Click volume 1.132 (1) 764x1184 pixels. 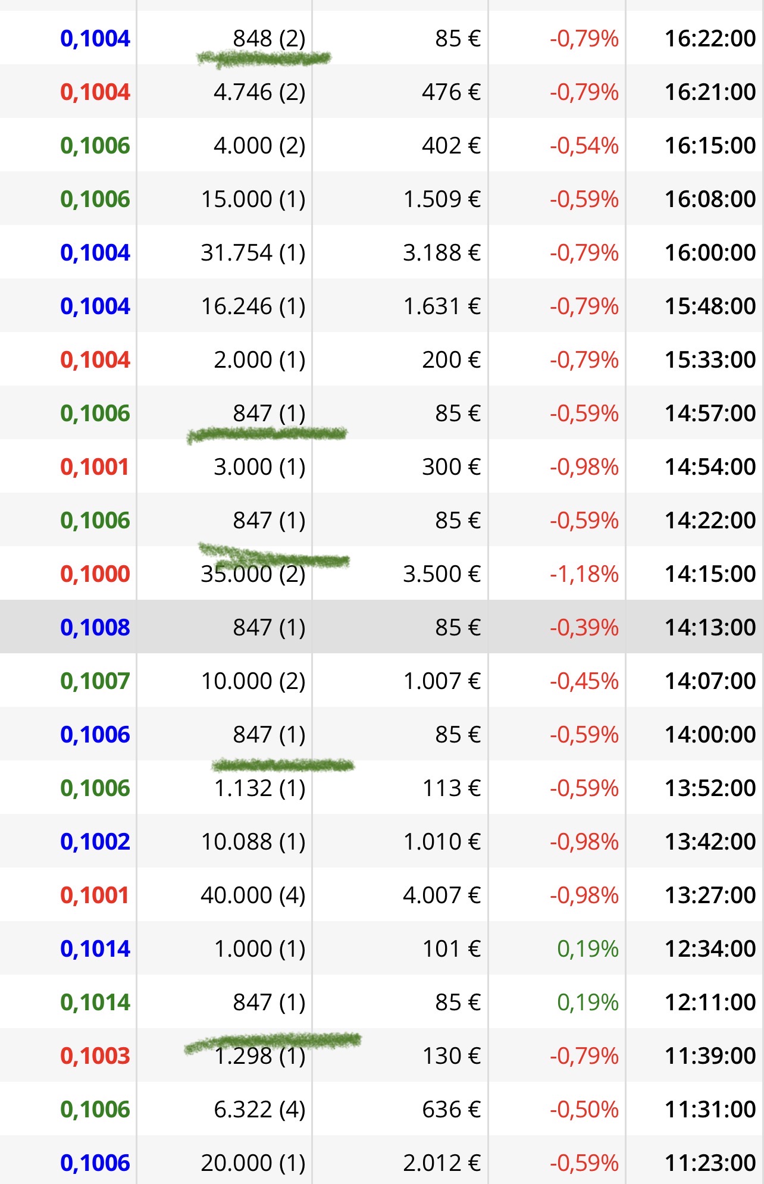(259, 788)
